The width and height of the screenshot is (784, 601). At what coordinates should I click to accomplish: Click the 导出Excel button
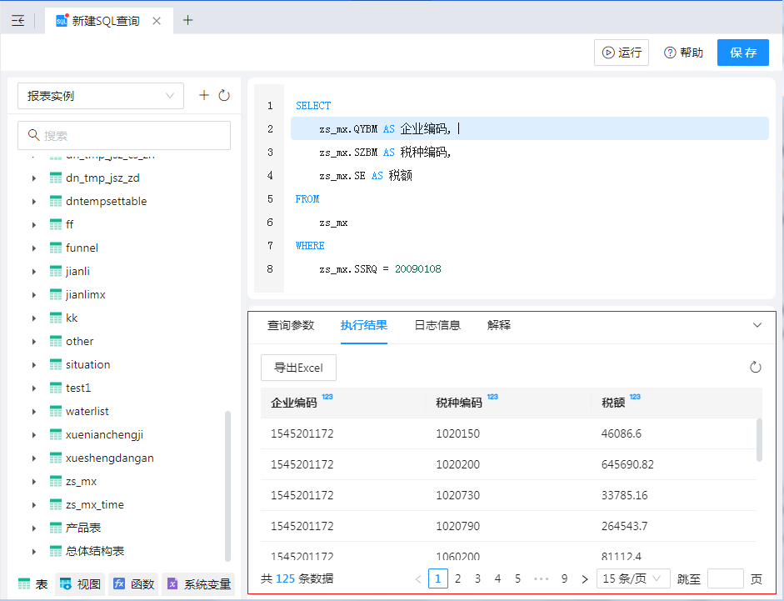pos(298,368)
